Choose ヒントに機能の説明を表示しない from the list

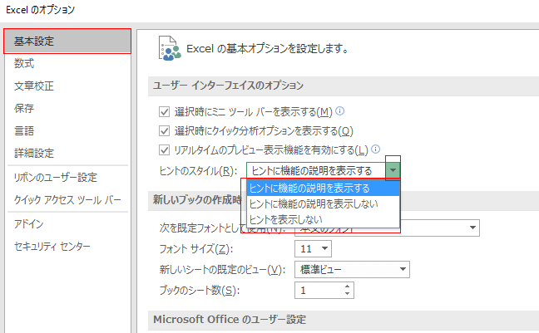(323, 204)
